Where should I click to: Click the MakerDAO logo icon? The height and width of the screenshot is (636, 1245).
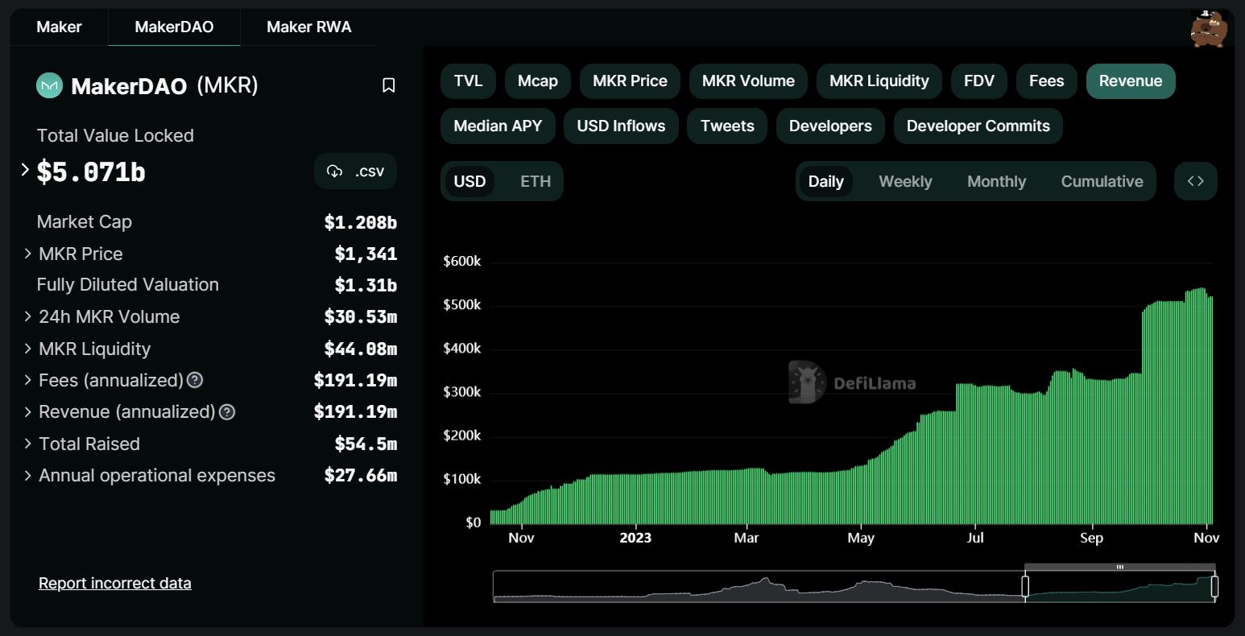coord(50,85)
